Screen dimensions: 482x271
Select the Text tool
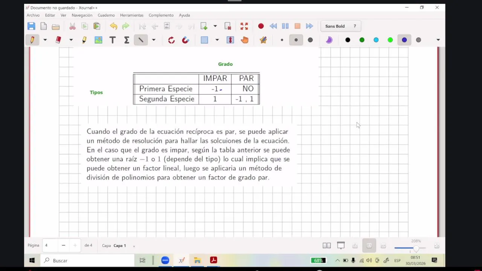(112, 40)
